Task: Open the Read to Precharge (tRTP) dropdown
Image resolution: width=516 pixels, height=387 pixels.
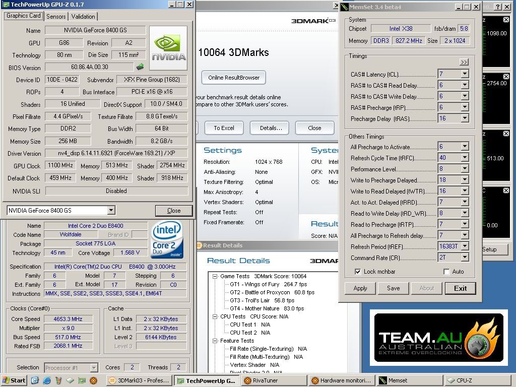Action: pyautogui.click(x=465, y=224)
